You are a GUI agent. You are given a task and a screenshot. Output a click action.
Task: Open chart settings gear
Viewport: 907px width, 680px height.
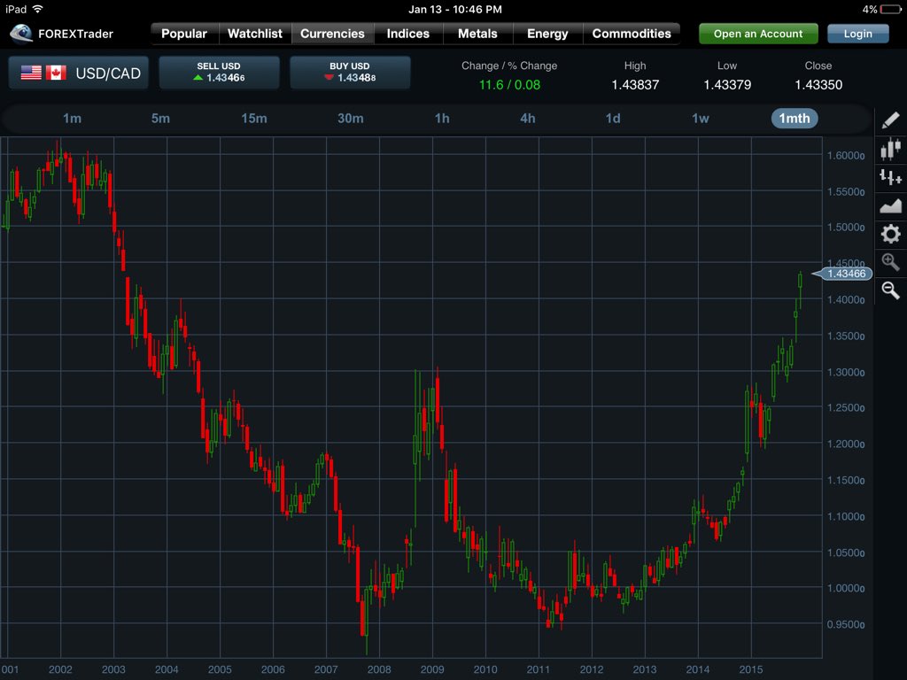pyautogui.click(x=891, y=234)
